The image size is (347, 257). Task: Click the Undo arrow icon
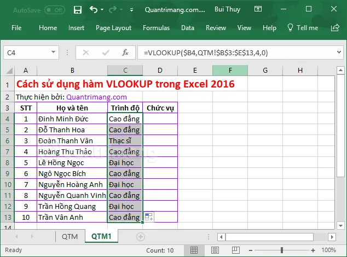[x=94, y=9]
